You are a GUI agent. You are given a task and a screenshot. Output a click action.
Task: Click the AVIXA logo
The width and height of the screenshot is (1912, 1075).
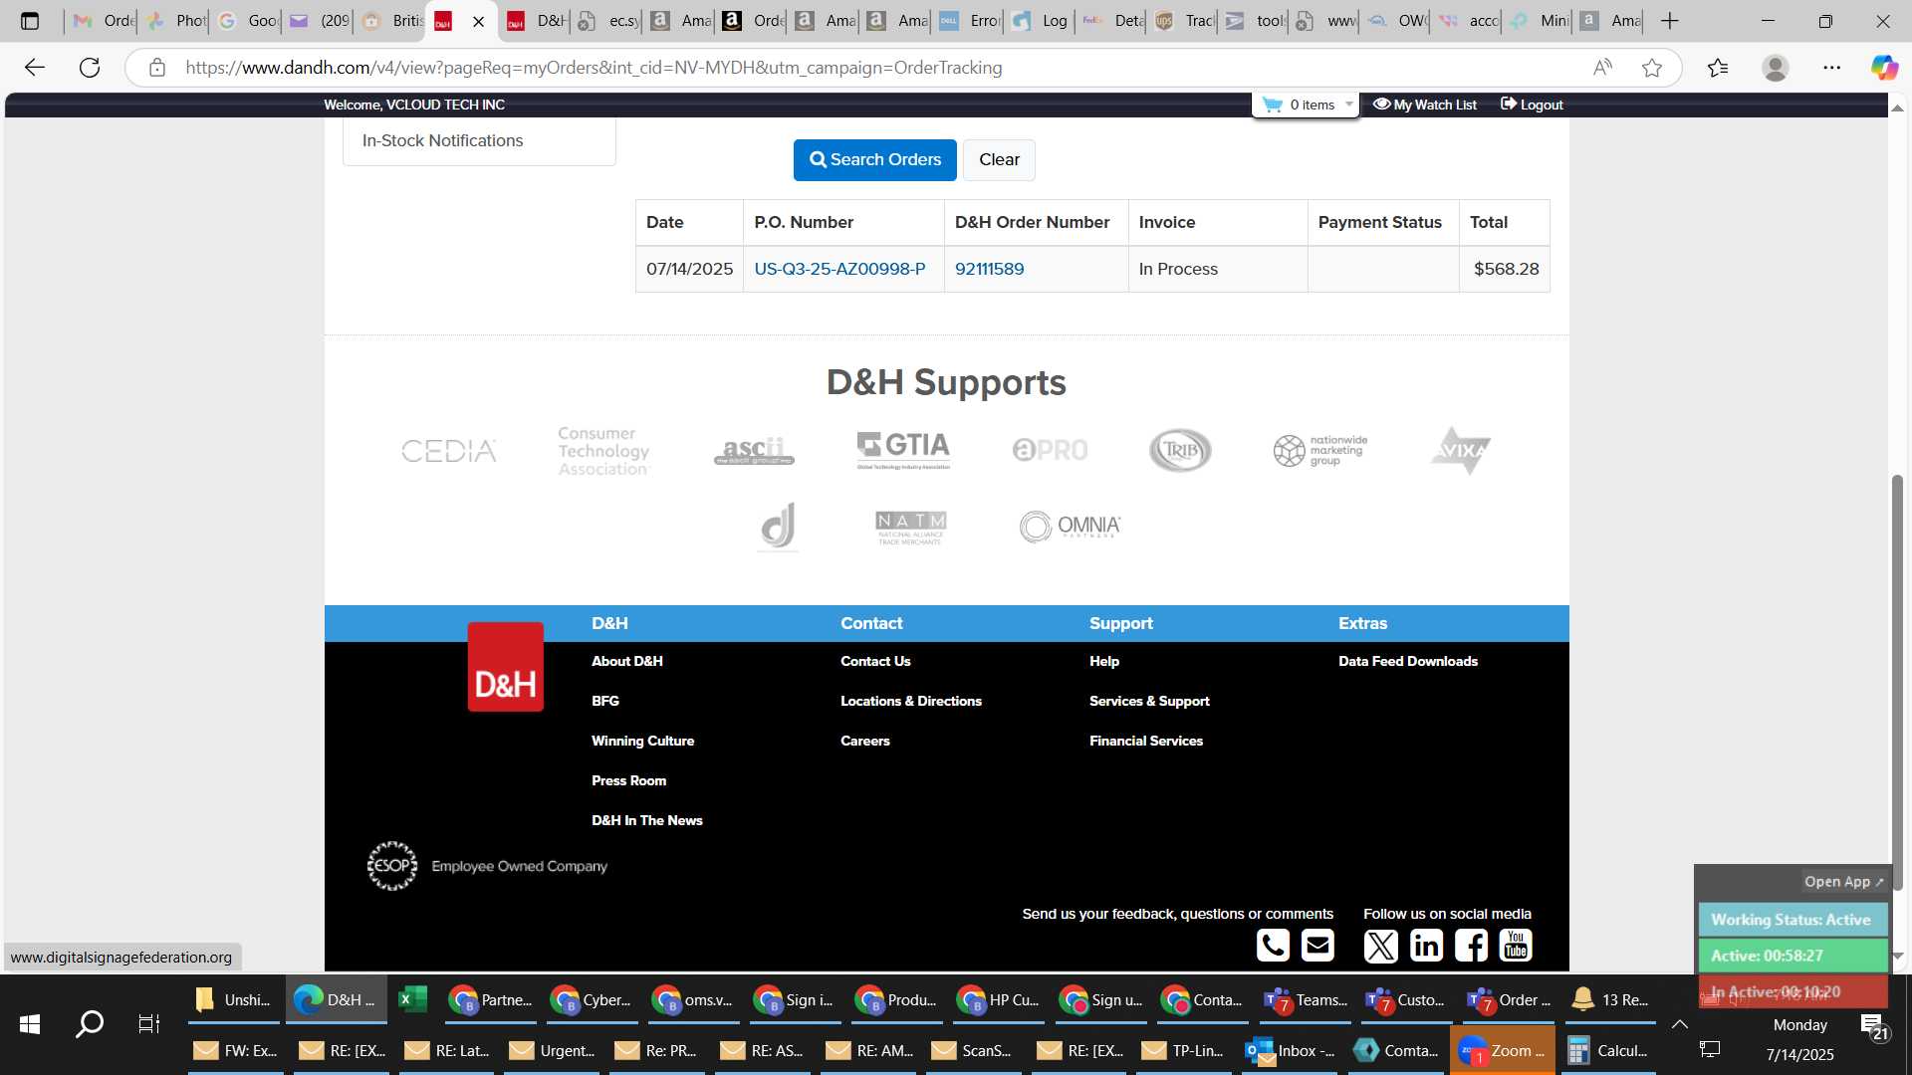1460,451
